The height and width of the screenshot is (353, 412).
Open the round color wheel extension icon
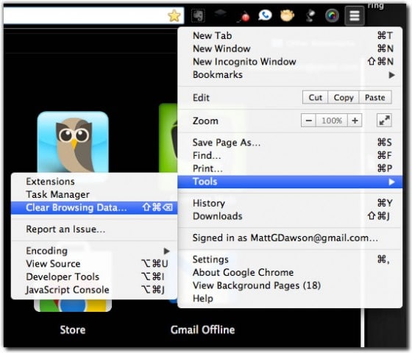pyautogui.click(x=332, y=15)
